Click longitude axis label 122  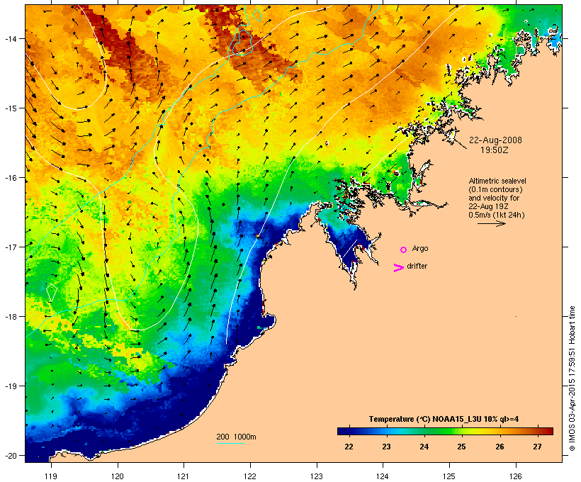[x=250, y=476]
